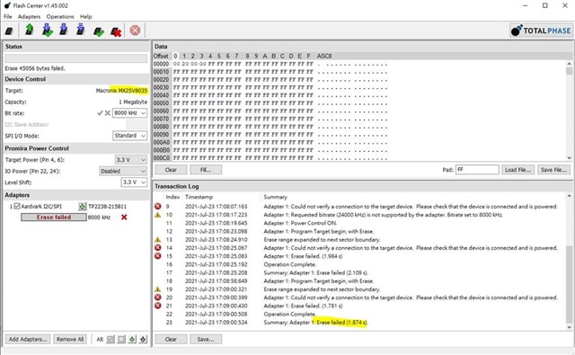Image resolution: width=575 pixels, height=355 pixels.
Task: Click the Save File... button
Action: coord(553,170)
